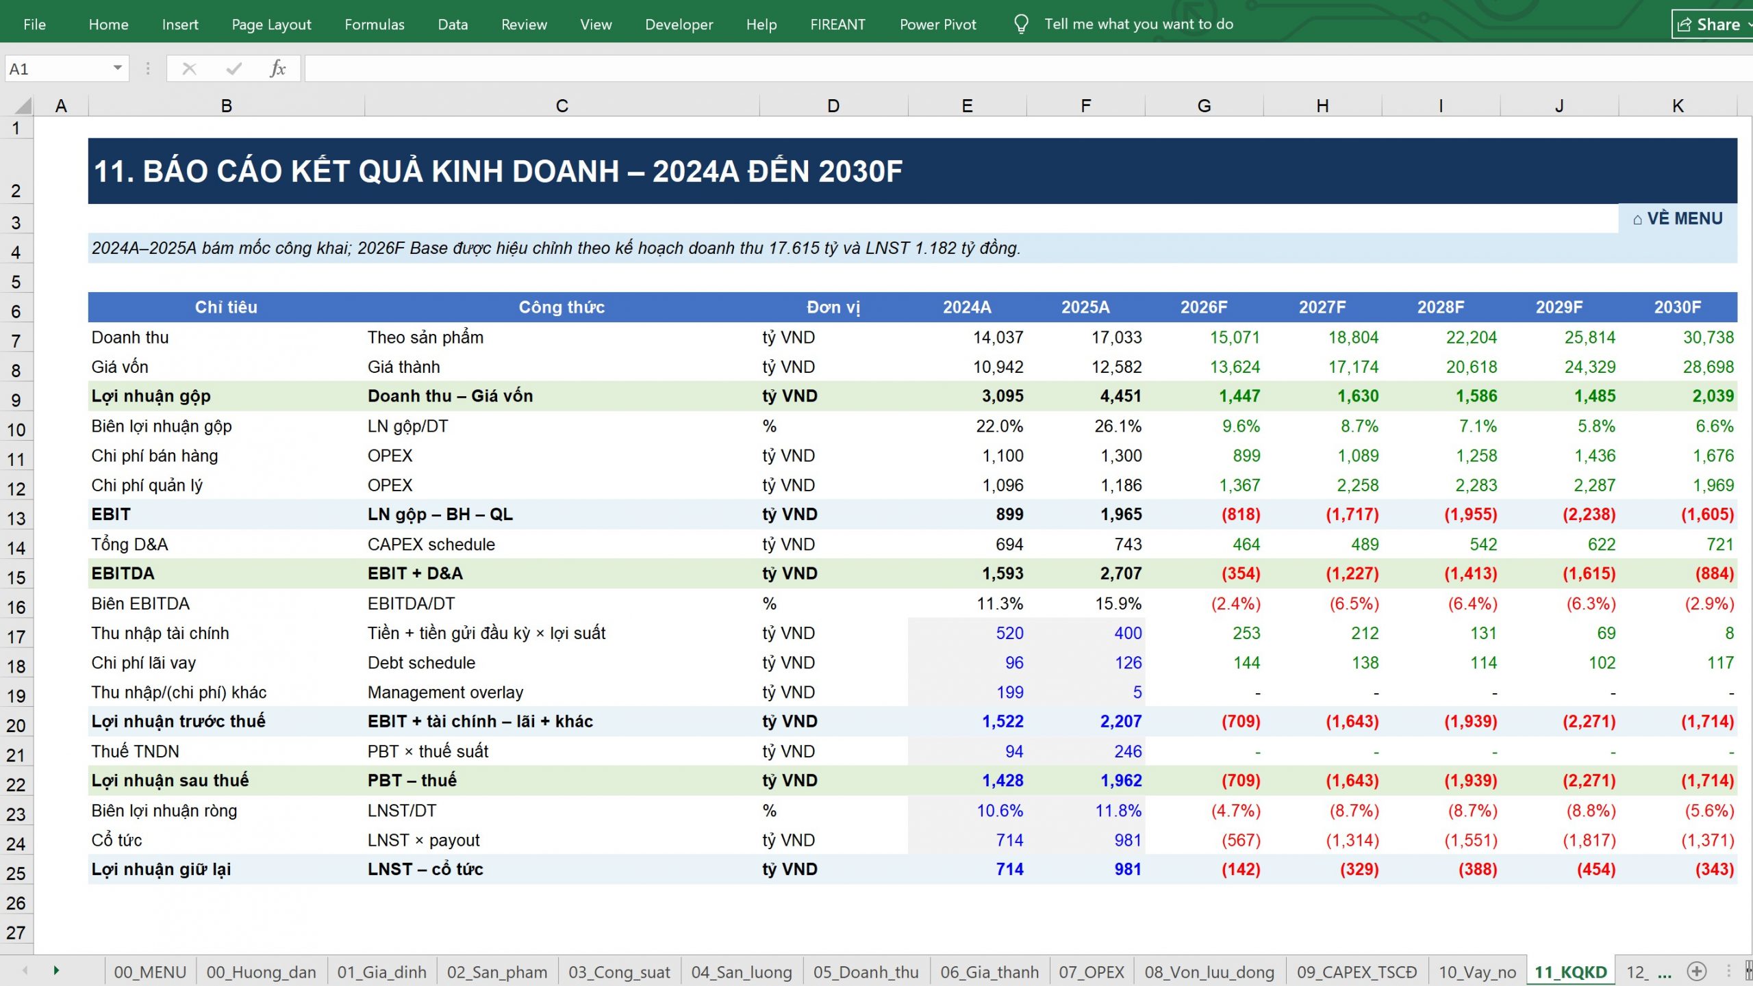Select column G header
This screenshot has width=1753, height=986.
(x=1204, y=105)
